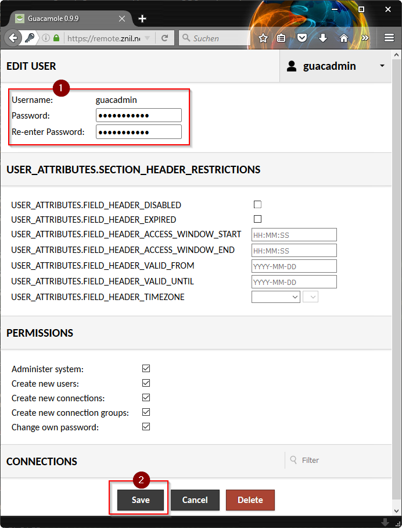This screenshot has height=528, width=402.
Task: Save the user changes
Action: (141, 500)
